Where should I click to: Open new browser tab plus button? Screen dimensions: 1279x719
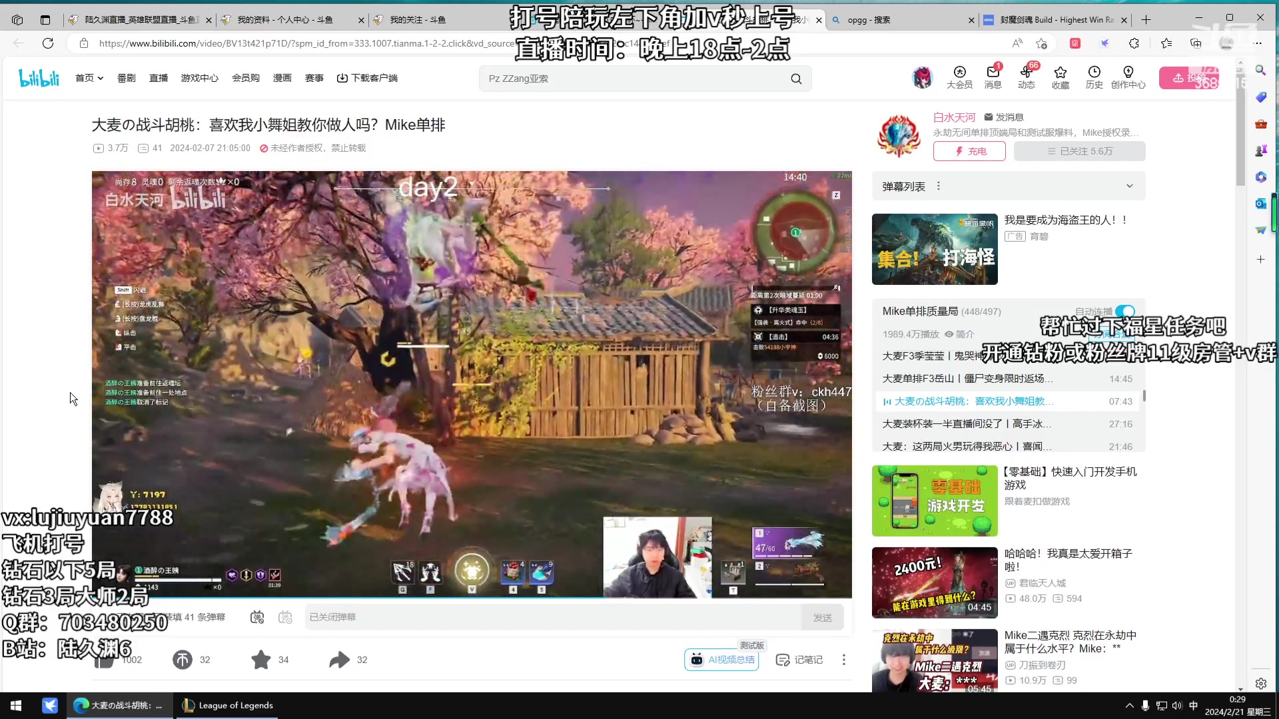tap(1146, 20)
